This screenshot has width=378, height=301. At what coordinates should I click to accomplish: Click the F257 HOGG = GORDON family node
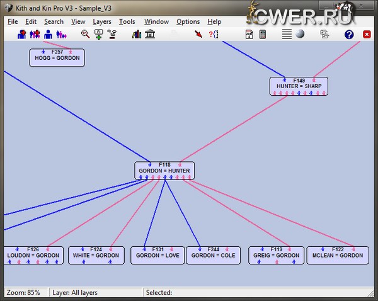point(57,57)
